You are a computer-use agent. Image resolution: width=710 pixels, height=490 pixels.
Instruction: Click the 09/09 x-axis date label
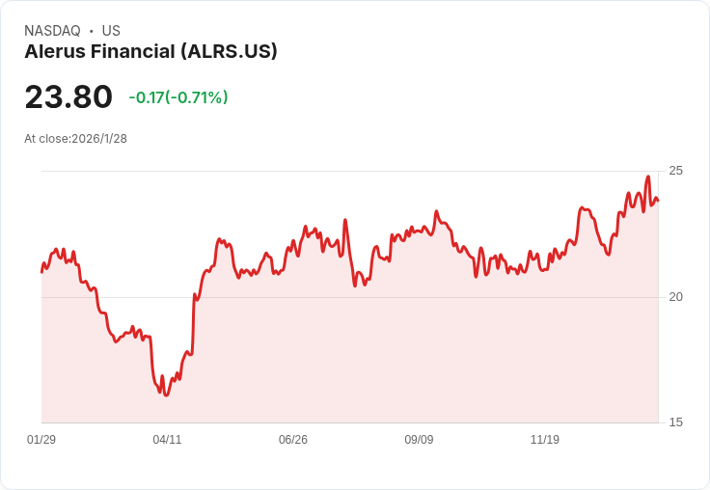point(419,439)
